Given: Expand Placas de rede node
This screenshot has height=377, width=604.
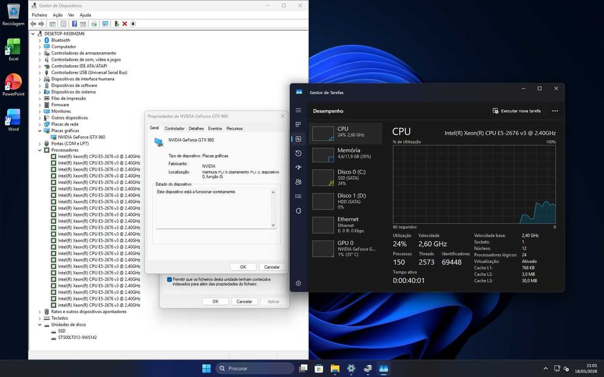Looking at the screenshot, I should tap(39, 124).
